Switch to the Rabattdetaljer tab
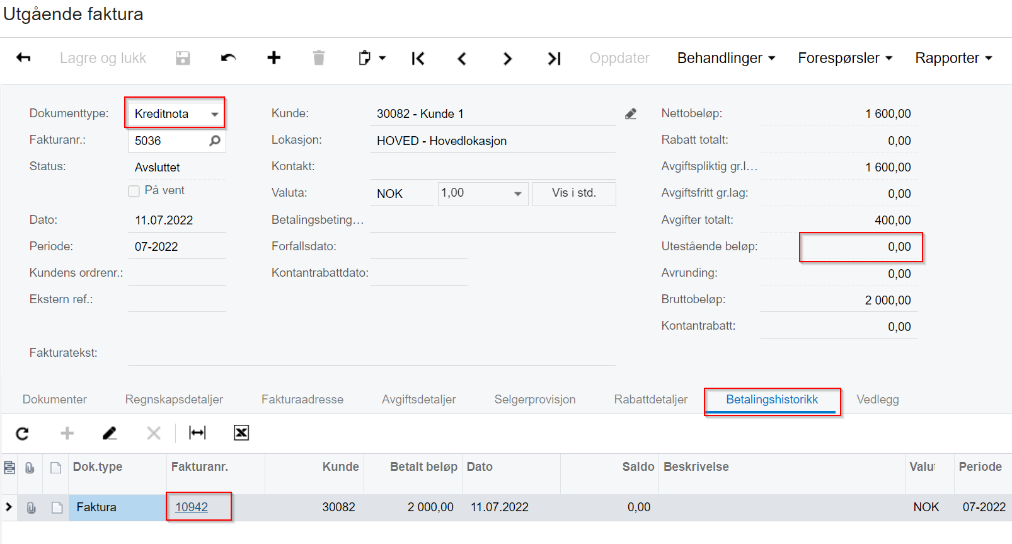The height and width of the screenshot is (544, 1012). [651, 399]
